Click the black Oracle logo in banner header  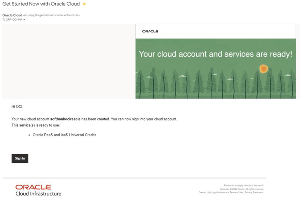pos(150,31)
